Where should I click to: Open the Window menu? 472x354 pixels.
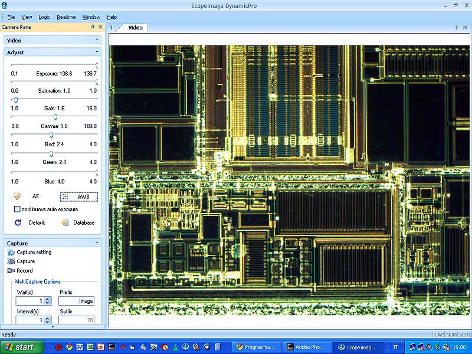(x=91, y=17)
